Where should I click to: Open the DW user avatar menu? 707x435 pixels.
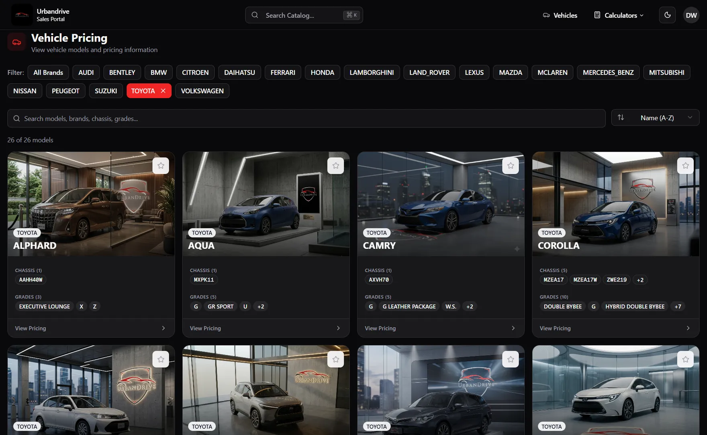(691, 15)
